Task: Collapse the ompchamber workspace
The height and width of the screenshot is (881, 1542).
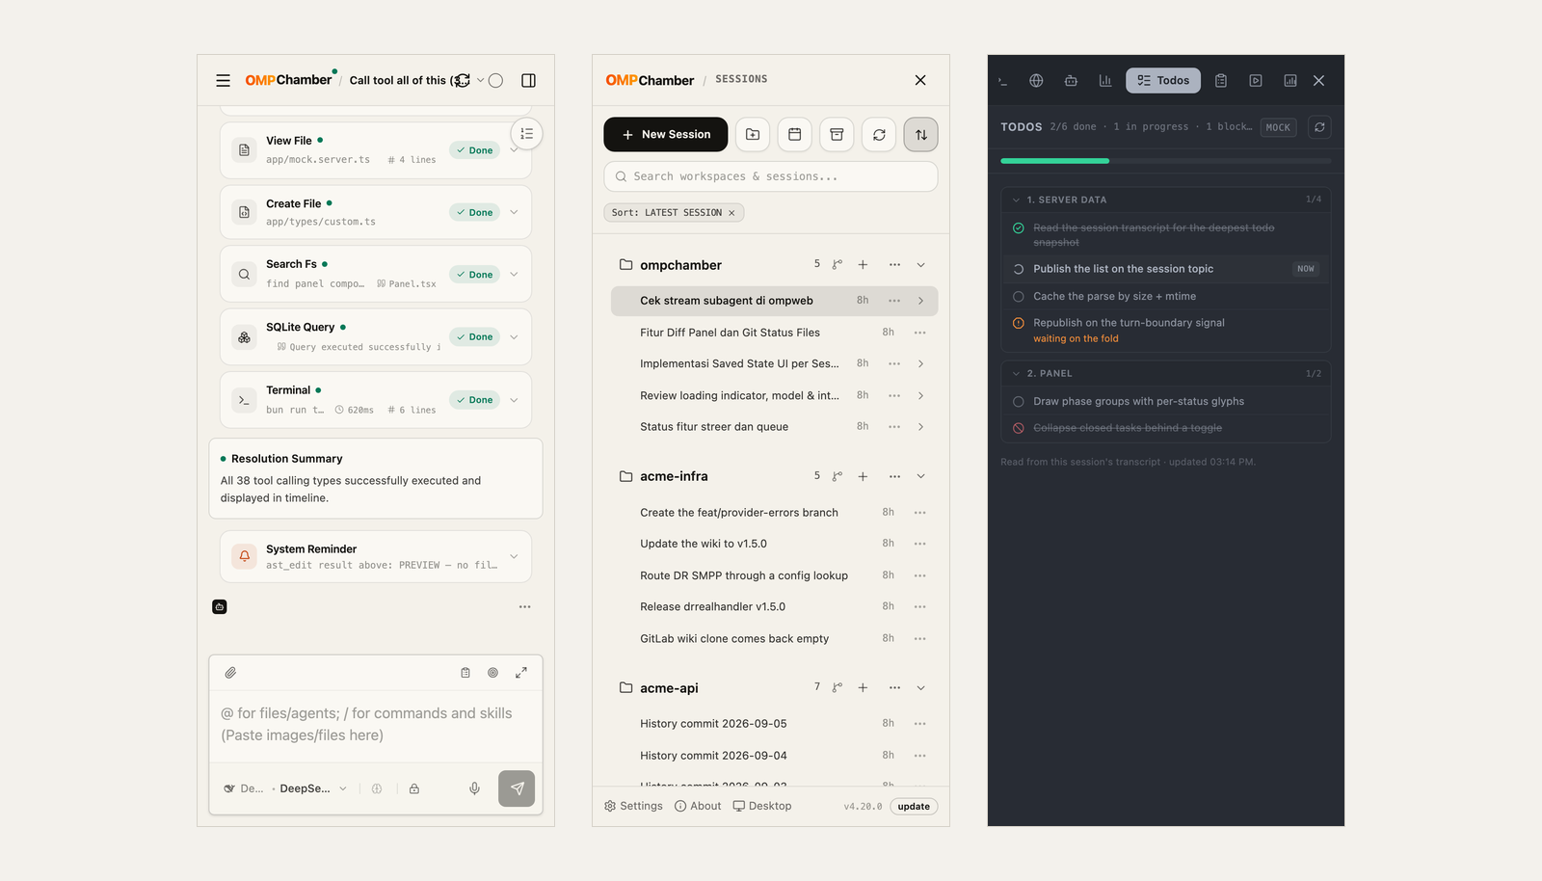Action: coord(920,265)
